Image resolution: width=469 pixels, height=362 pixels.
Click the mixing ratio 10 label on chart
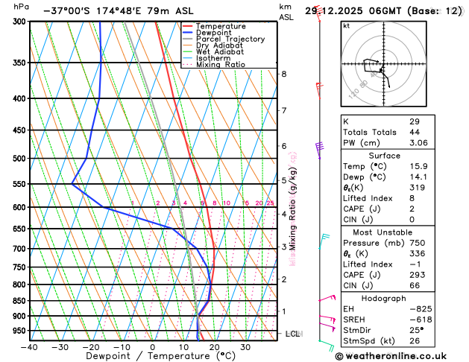coord(227,203)
